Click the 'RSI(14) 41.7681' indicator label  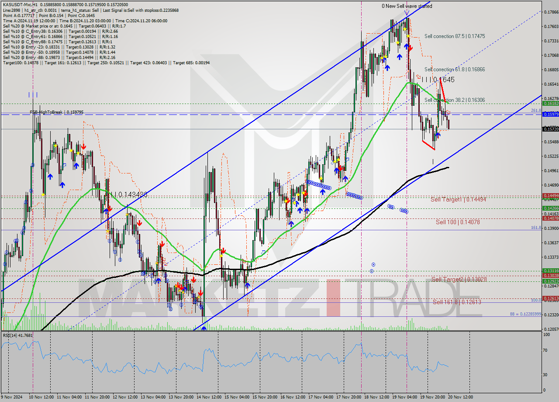click(18, 335)
